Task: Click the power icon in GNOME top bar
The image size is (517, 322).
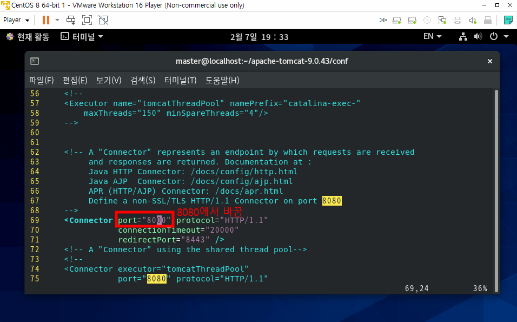Action: (494, 36)
